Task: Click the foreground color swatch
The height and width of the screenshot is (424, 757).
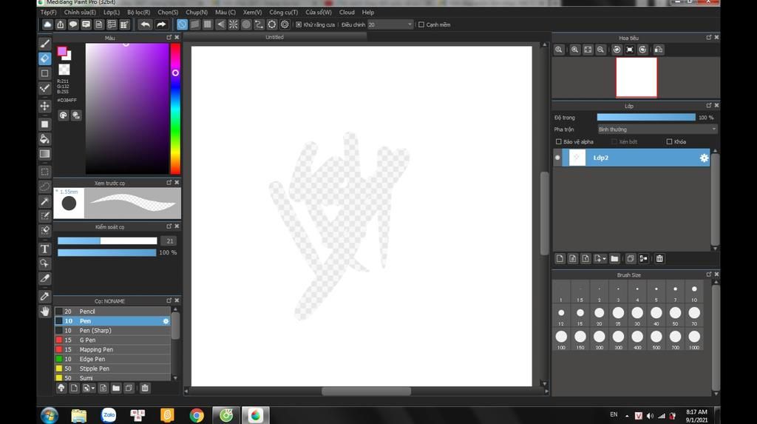Action: tap(62, 51)
